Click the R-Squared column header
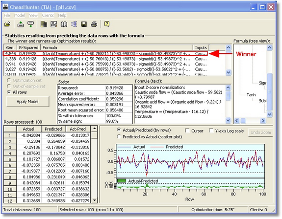The height and width of the screenshot is (219, 282). click(28, 47)
